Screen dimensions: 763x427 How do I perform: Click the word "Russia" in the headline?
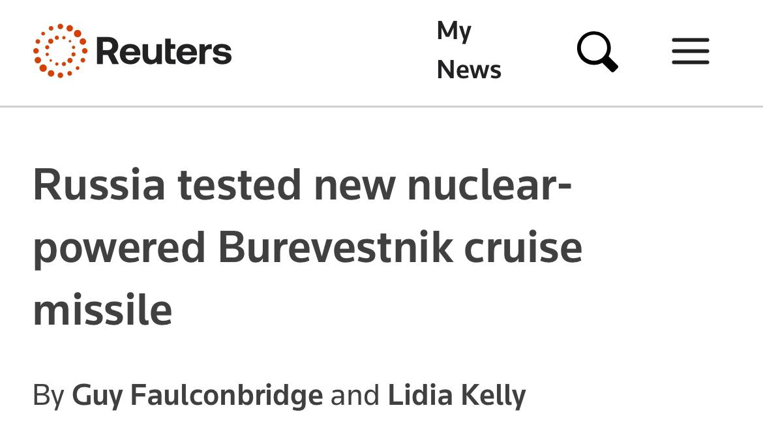pyautogui.click(x=99, y=184)
